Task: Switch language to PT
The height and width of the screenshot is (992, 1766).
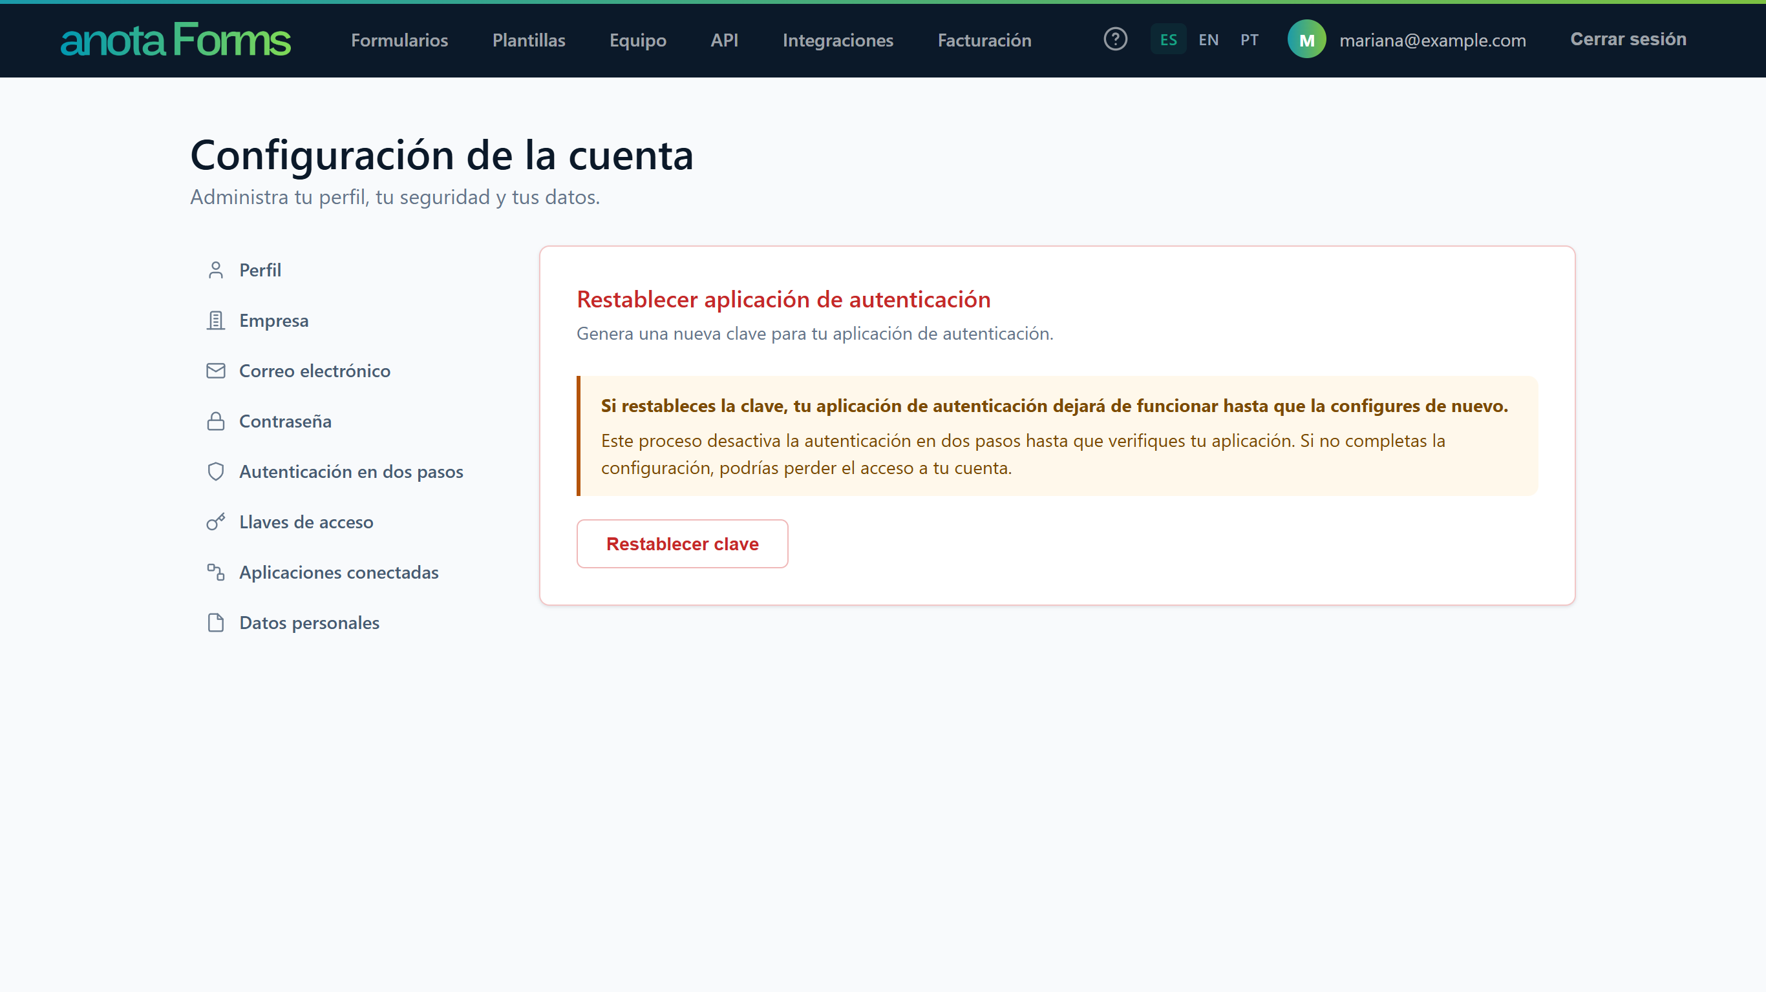Action: pos(1249,40)
